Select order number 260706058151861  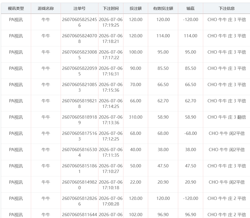(x=80, y=169)
